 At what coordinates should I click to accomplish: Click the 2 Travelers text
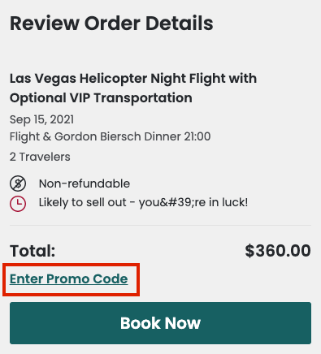point(40,157)
